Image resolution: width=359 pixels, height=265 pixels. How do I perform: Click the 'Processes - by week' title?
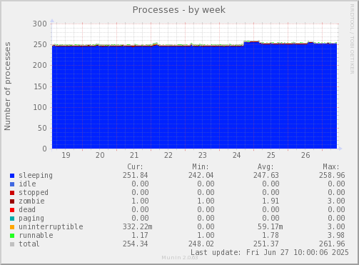[x=179, y=10]
